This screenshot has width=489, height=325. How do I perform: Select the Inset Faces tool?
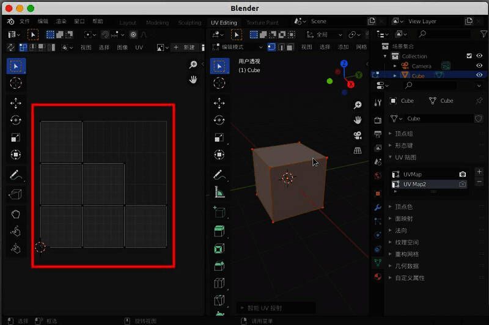tap(219, 249)
